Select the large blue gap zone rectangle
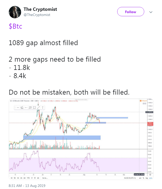Screen dimensions: 162x189 click(62, 137)
